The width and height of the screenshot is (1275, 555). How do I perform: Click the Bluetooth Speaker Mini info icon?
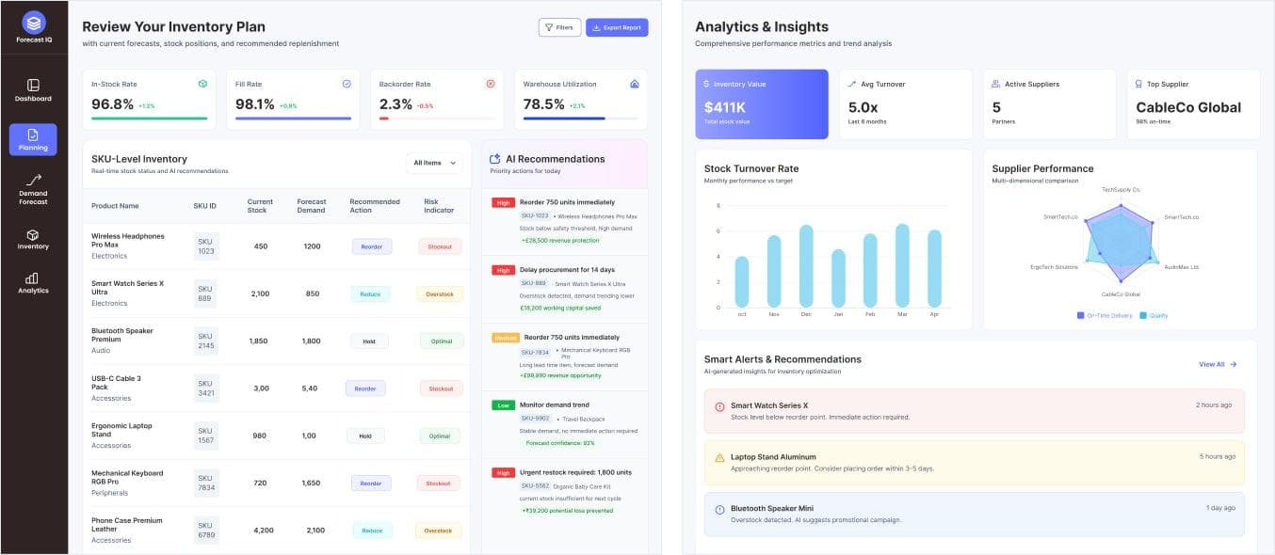point(719,510)
